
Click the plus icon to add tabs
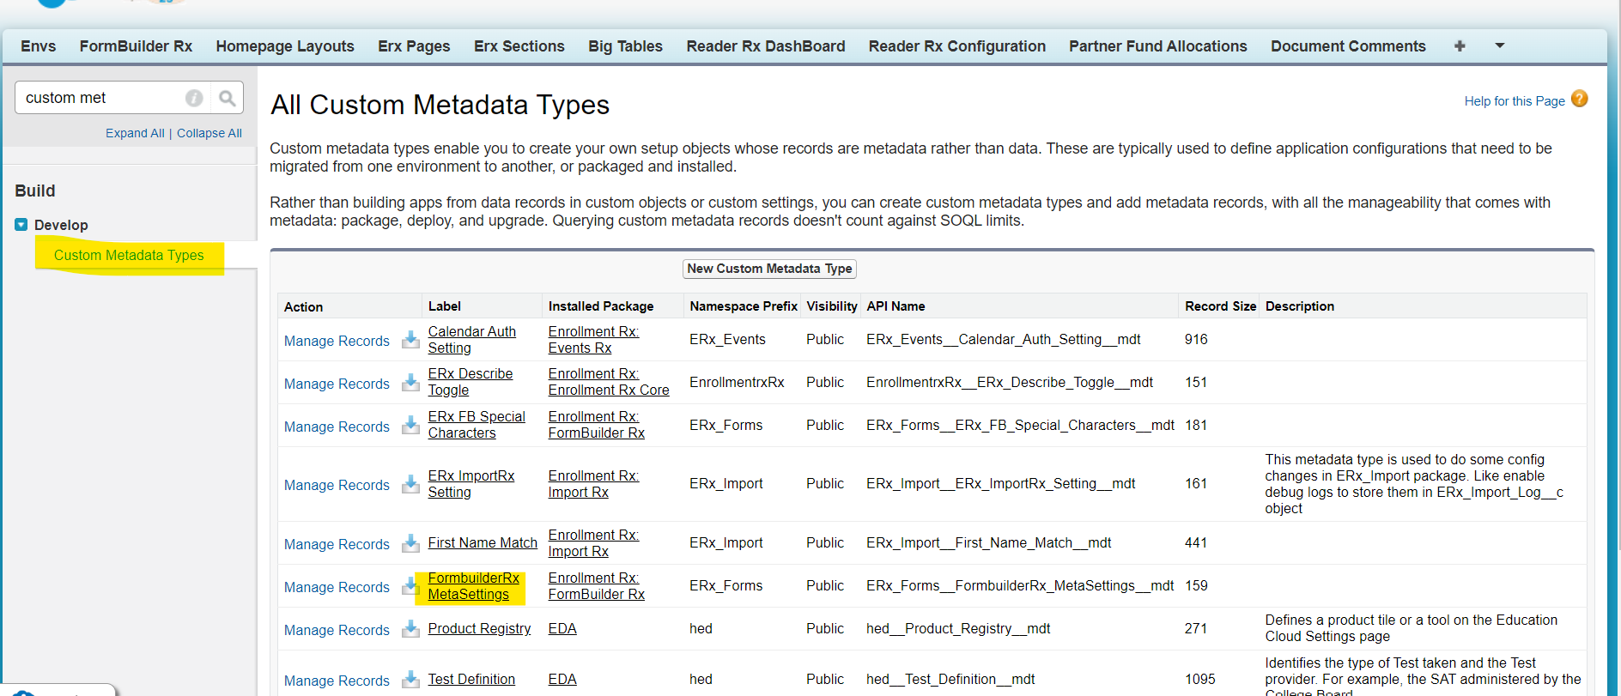tap(1460, 46)
